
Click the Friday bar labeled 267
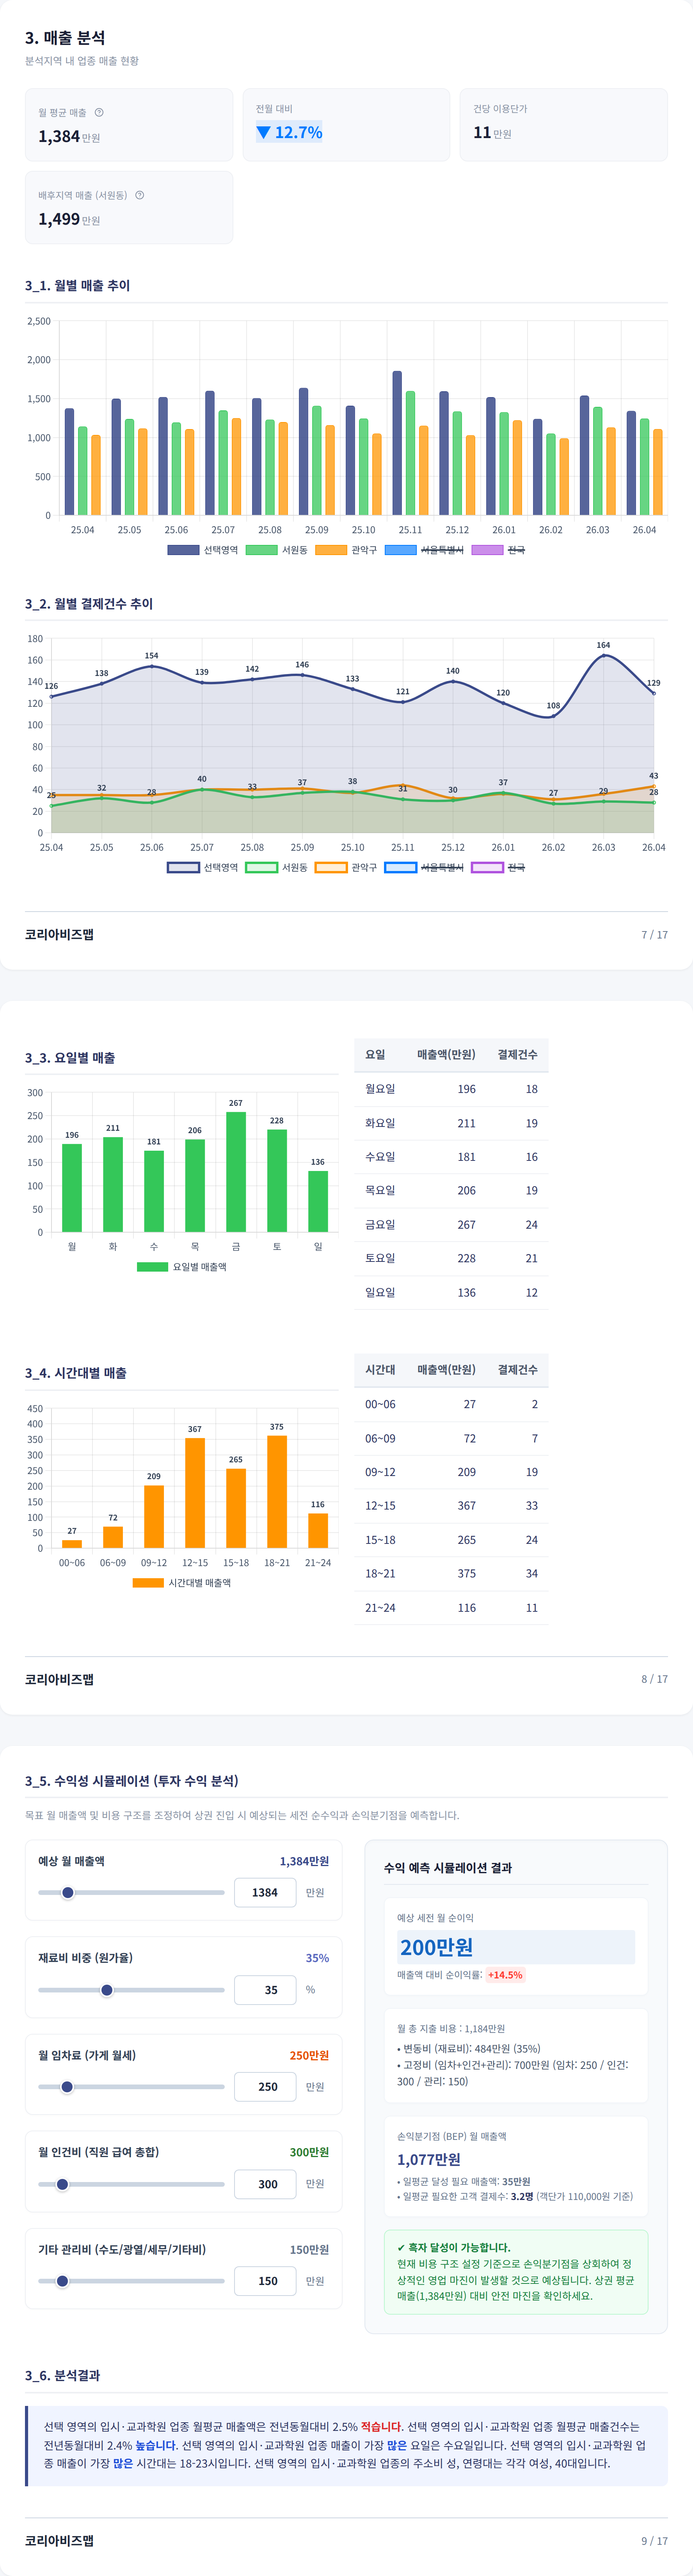(236, 1172)
